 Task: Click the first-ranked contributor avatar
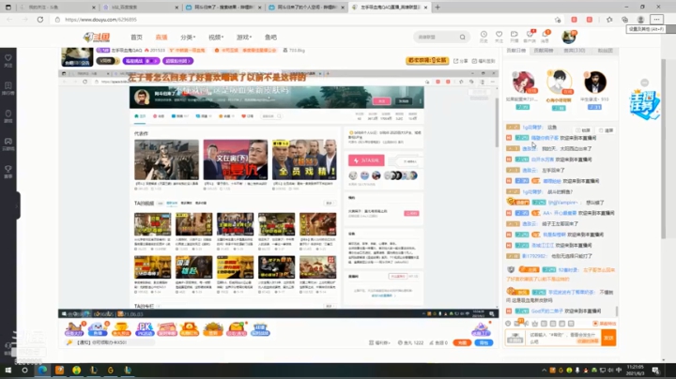(x=560, y=82)
